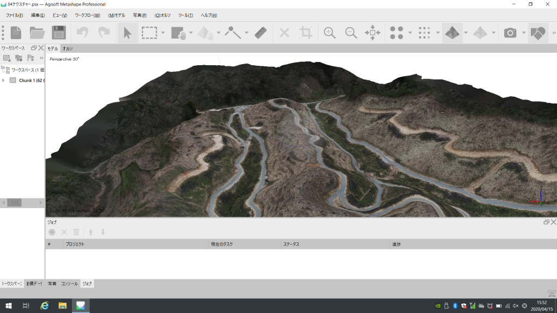557x313 pixels.
Task: Expand the Chunk 1 tree item
Action: 4,80
